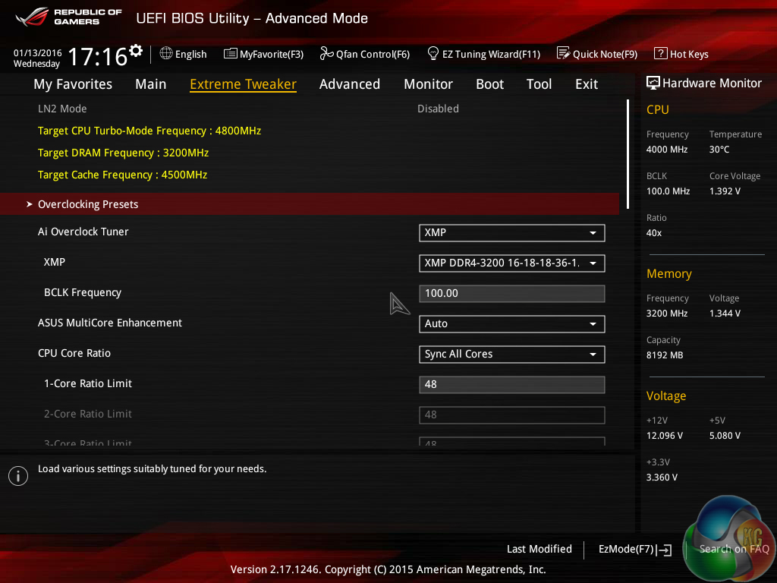Image resolution: width=777 pixels, height=583 pixels.
Task: Open the My Favorites tab
Action: coord(73,84)
